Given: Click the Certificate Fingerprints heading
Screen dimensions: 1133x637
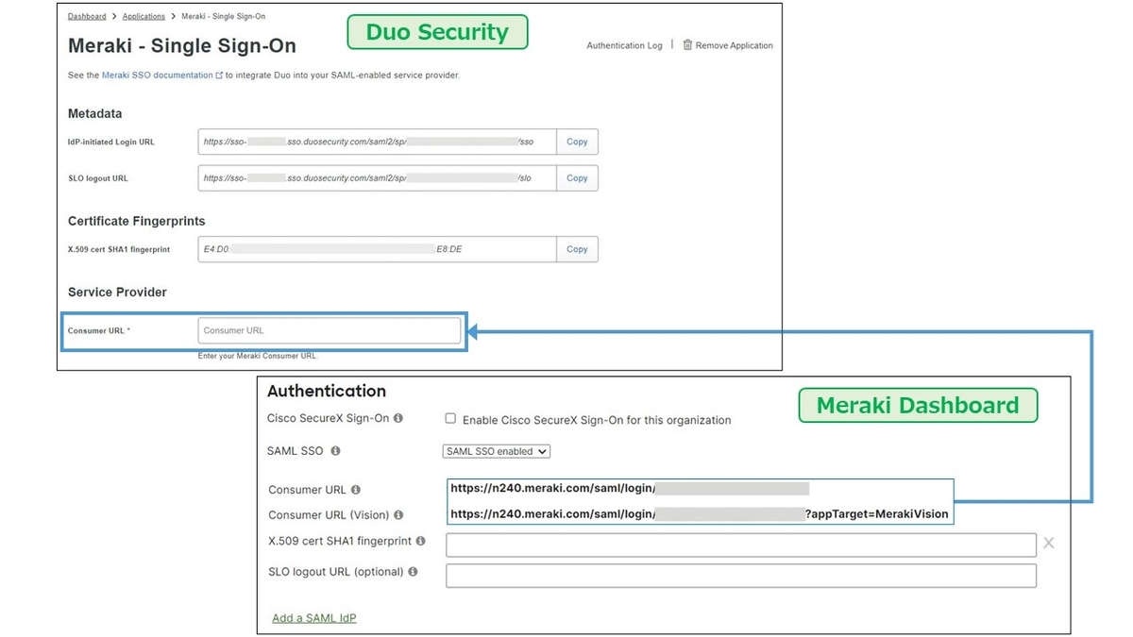Looking at the screenshot, I should [x=136, y=221].
